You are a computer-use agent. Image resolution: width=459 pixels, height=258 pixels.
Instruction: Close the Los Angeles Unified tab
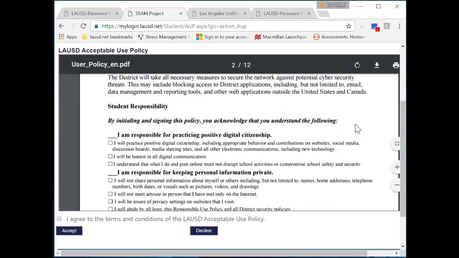coord(245,14)
